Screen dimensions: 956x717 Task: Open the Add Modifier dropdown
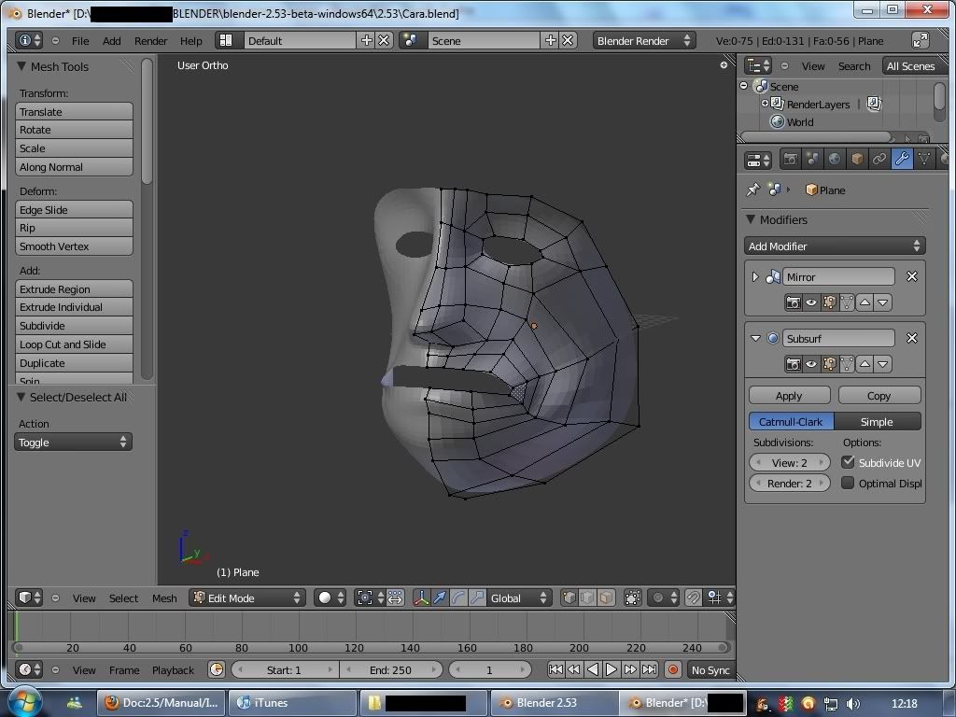point(835,246)
